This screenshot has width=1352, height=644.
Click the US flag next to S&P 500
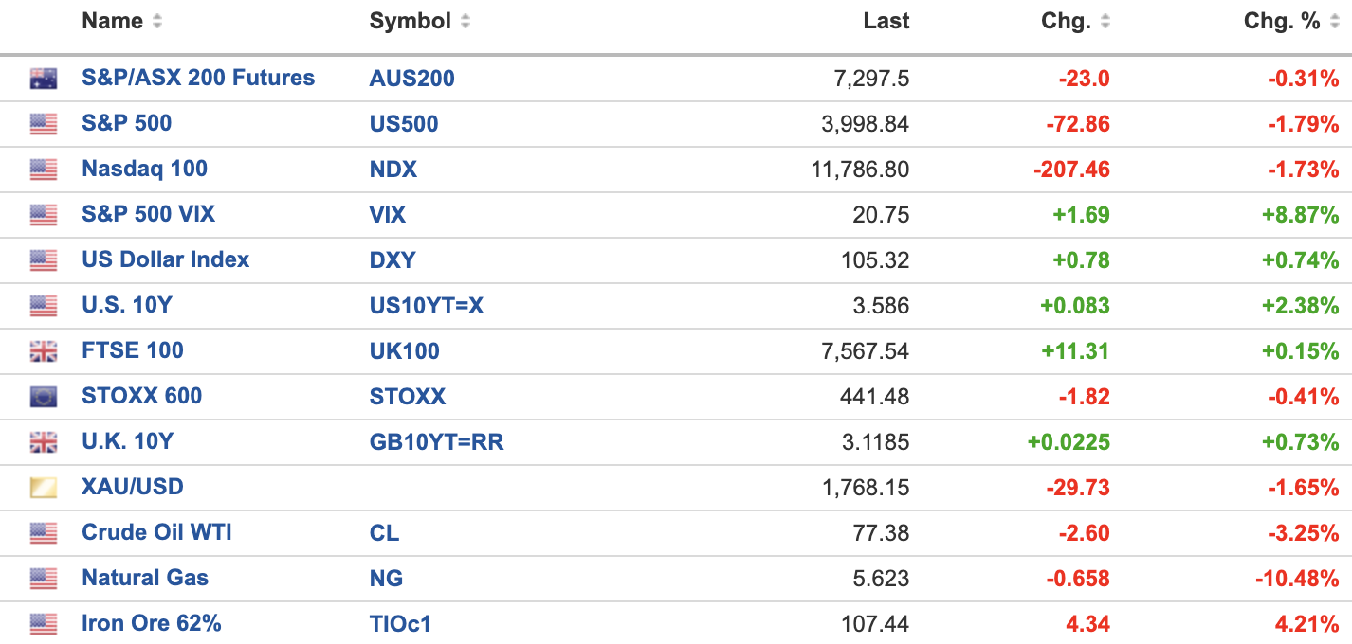point(44,124)
